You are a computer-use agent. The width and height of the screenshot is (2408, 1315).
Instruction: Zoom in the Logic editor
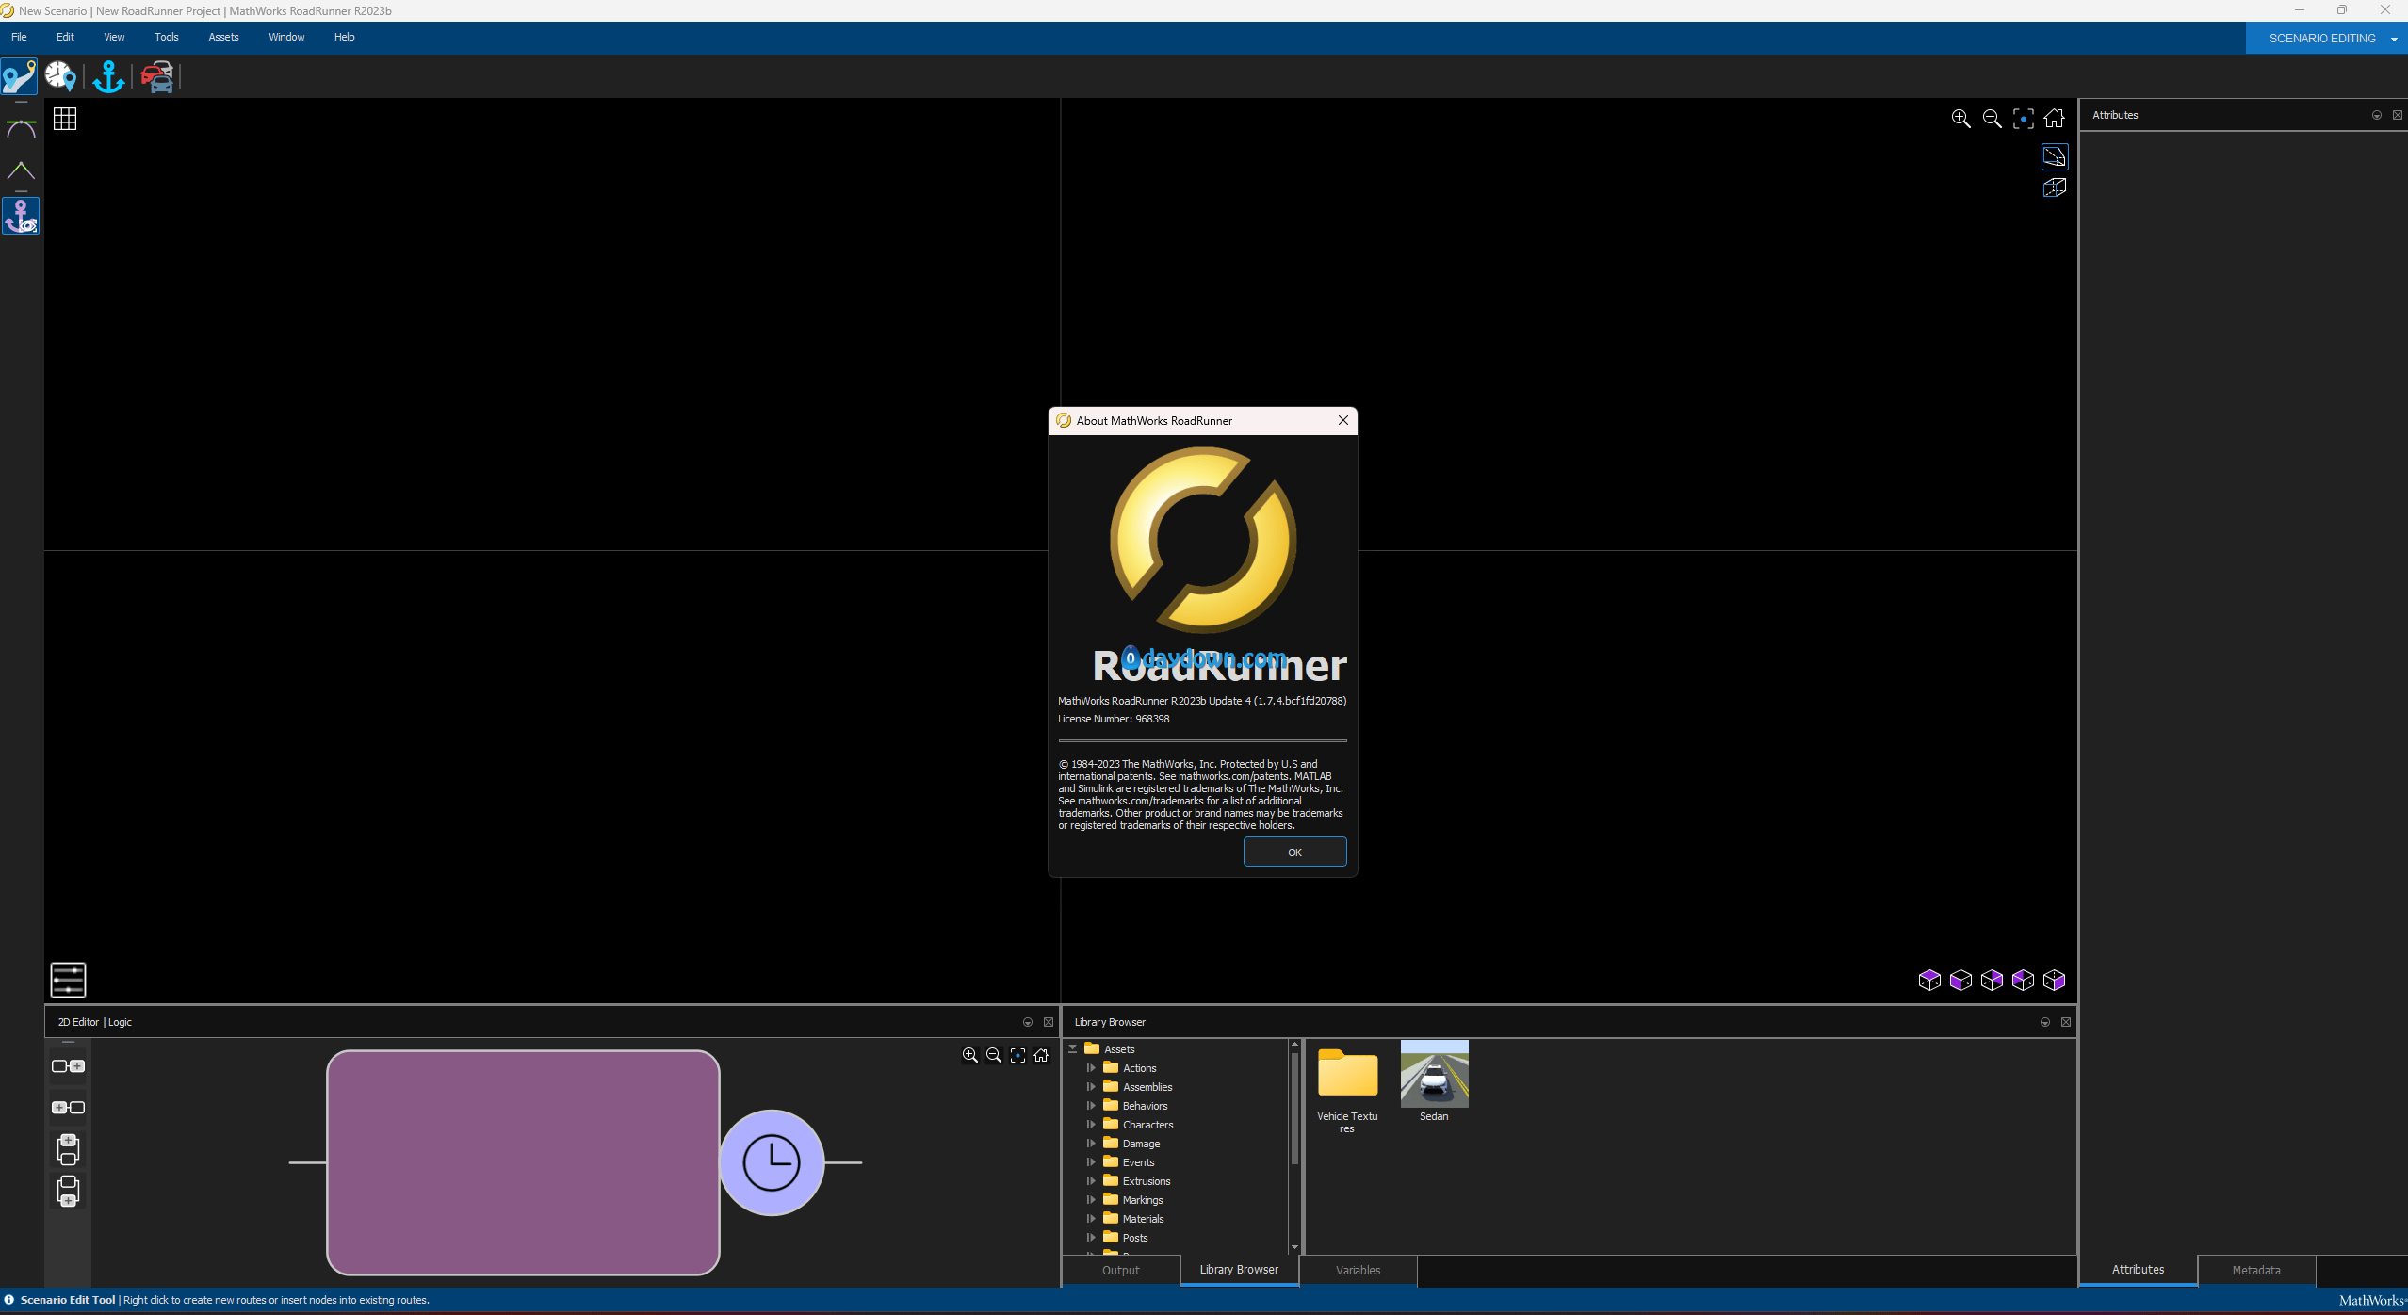(970, 1056)
